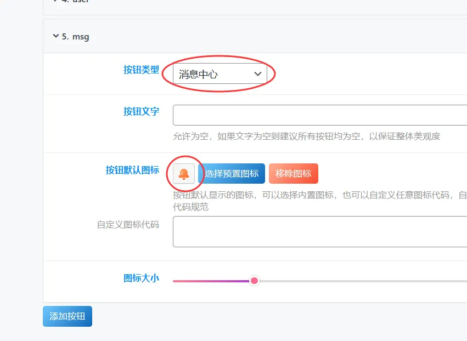
Task: Click the 按钮类型 label
Action: tap(141, 70)
